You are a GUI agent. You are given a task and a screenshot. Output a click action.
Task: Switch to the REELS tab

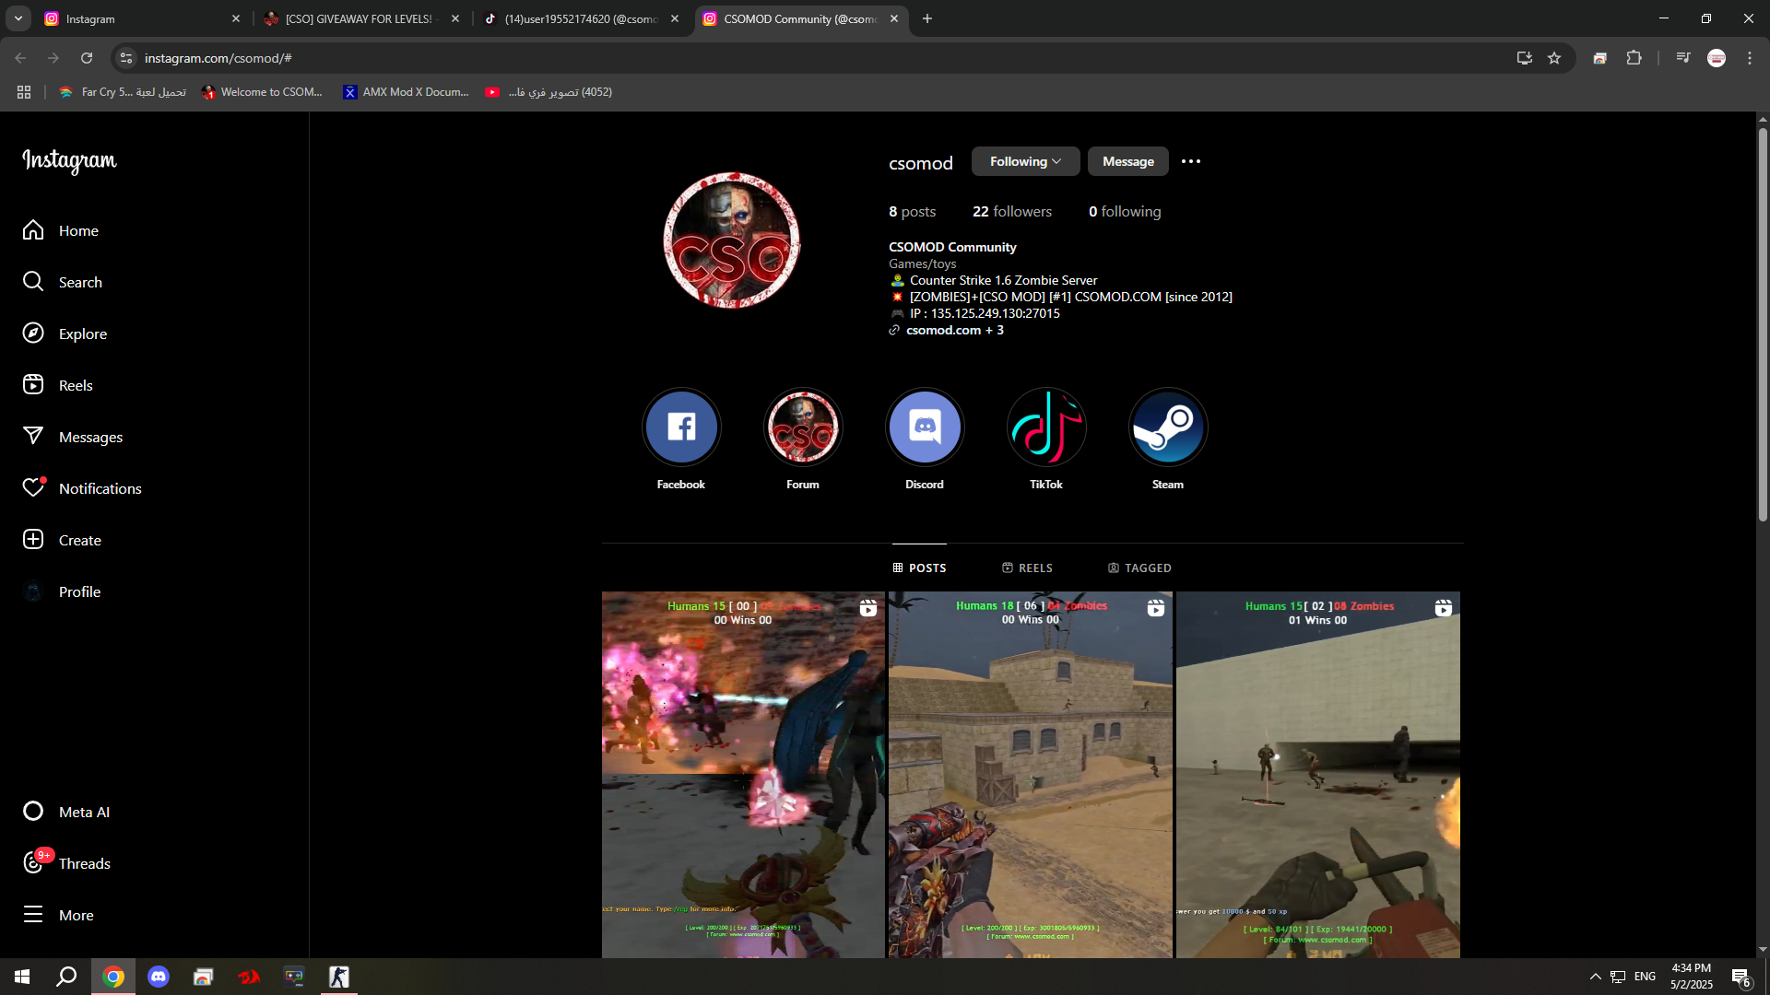[1027, 568]
